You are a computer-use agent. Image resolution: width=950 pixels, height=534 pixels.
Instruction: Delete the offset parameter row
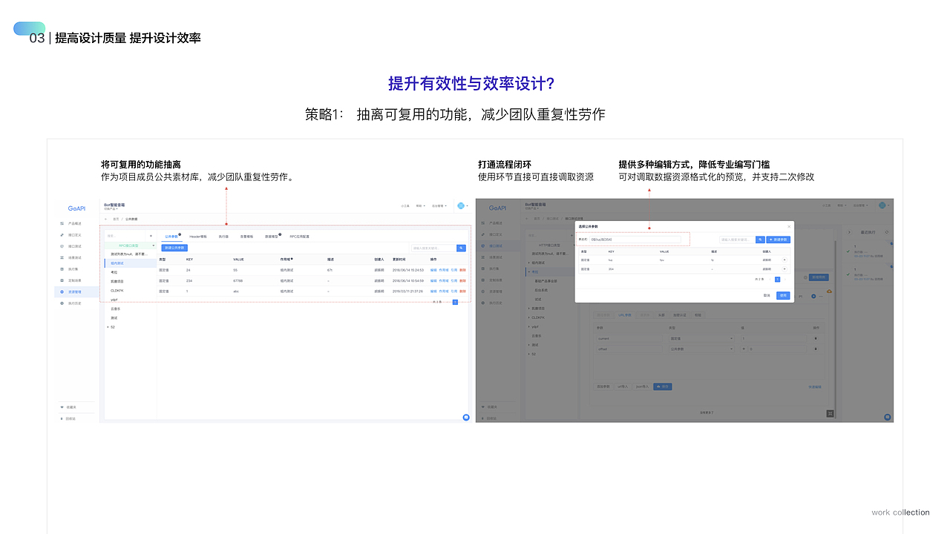[x=816, y=349]
